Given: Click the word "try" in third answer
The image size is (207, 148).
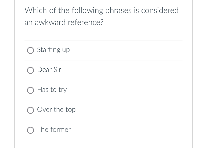Looking at the screenshot, I should [x=62, y=90].
